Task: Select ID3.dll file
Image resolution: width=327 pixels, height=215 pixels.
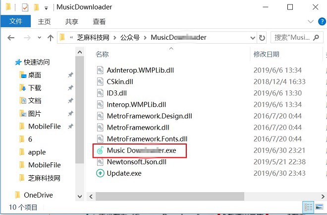Action: click(x=116, y=93)
